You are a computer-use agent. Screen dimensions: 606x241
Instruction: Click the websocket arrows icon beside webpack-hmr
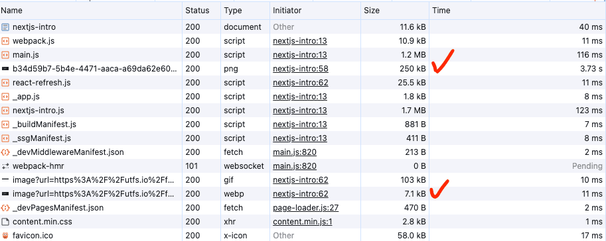click(x=5, y=166)
